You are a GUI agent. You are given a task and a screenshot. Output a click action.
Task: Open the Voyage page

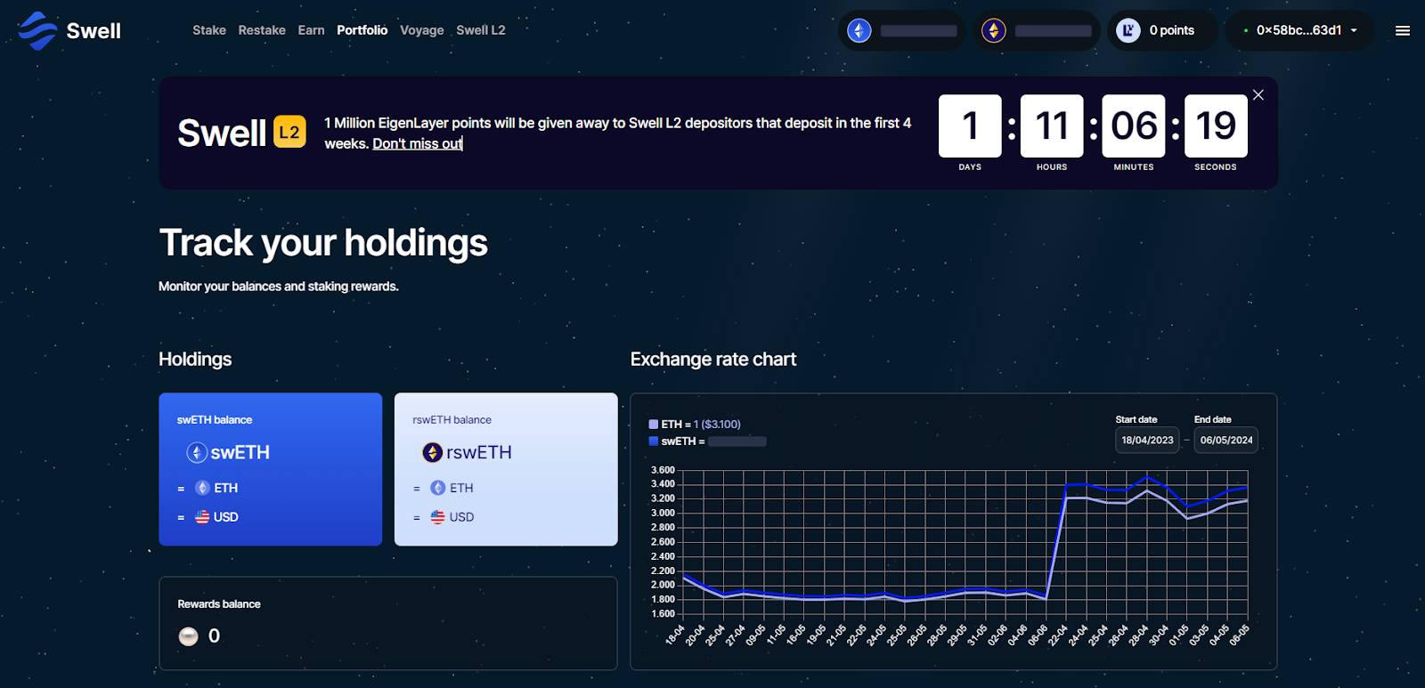[x=421, y=30]
